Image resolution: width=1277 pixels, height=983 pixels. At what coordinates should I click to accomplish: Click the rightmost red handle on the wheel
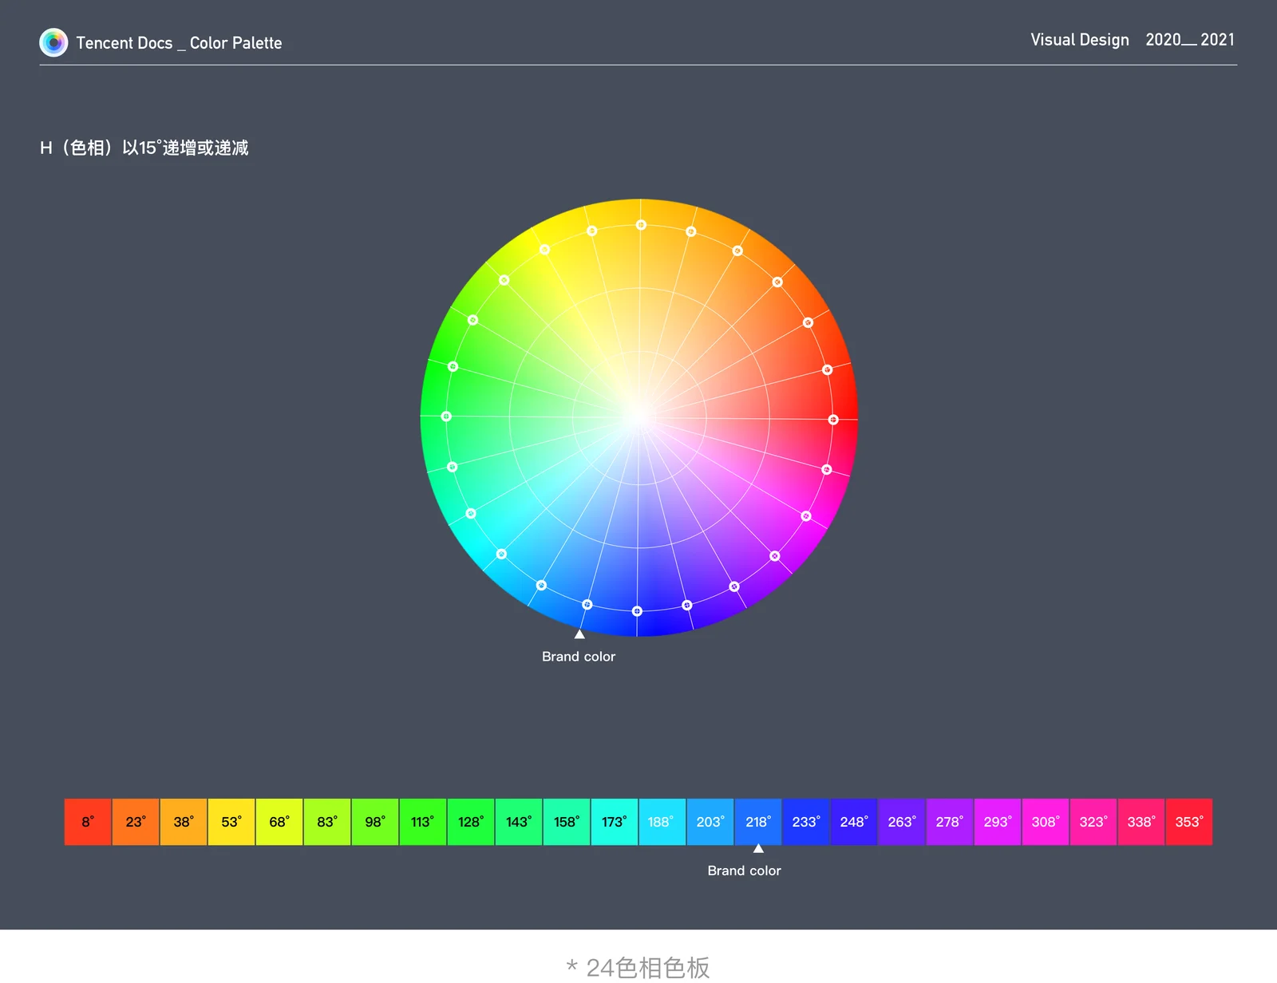coord(833,420)
